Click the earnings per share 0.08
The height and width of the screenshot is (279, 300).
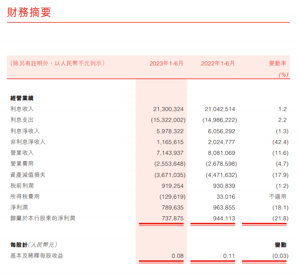point(177,256)
